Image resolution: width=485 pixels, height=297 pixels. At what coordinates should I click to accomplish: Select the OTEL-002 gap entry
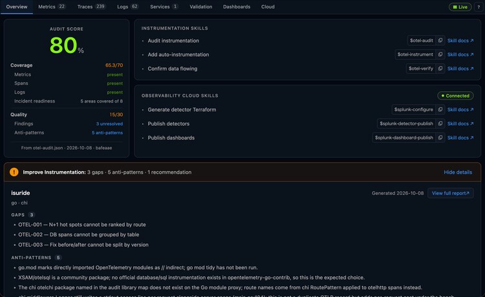pos(78,234)
